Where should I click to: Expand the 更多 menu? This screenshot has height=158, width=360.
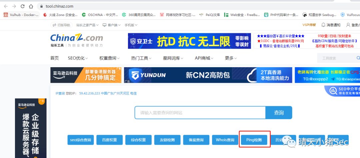point(231,58)
